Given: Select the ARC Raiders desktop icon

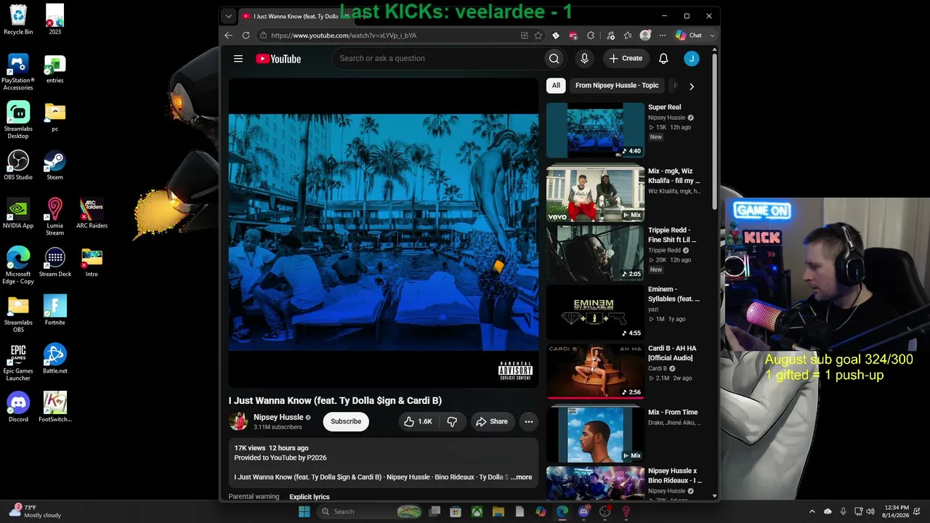Looking at the screenshot, I should click(x=92, y=214).
